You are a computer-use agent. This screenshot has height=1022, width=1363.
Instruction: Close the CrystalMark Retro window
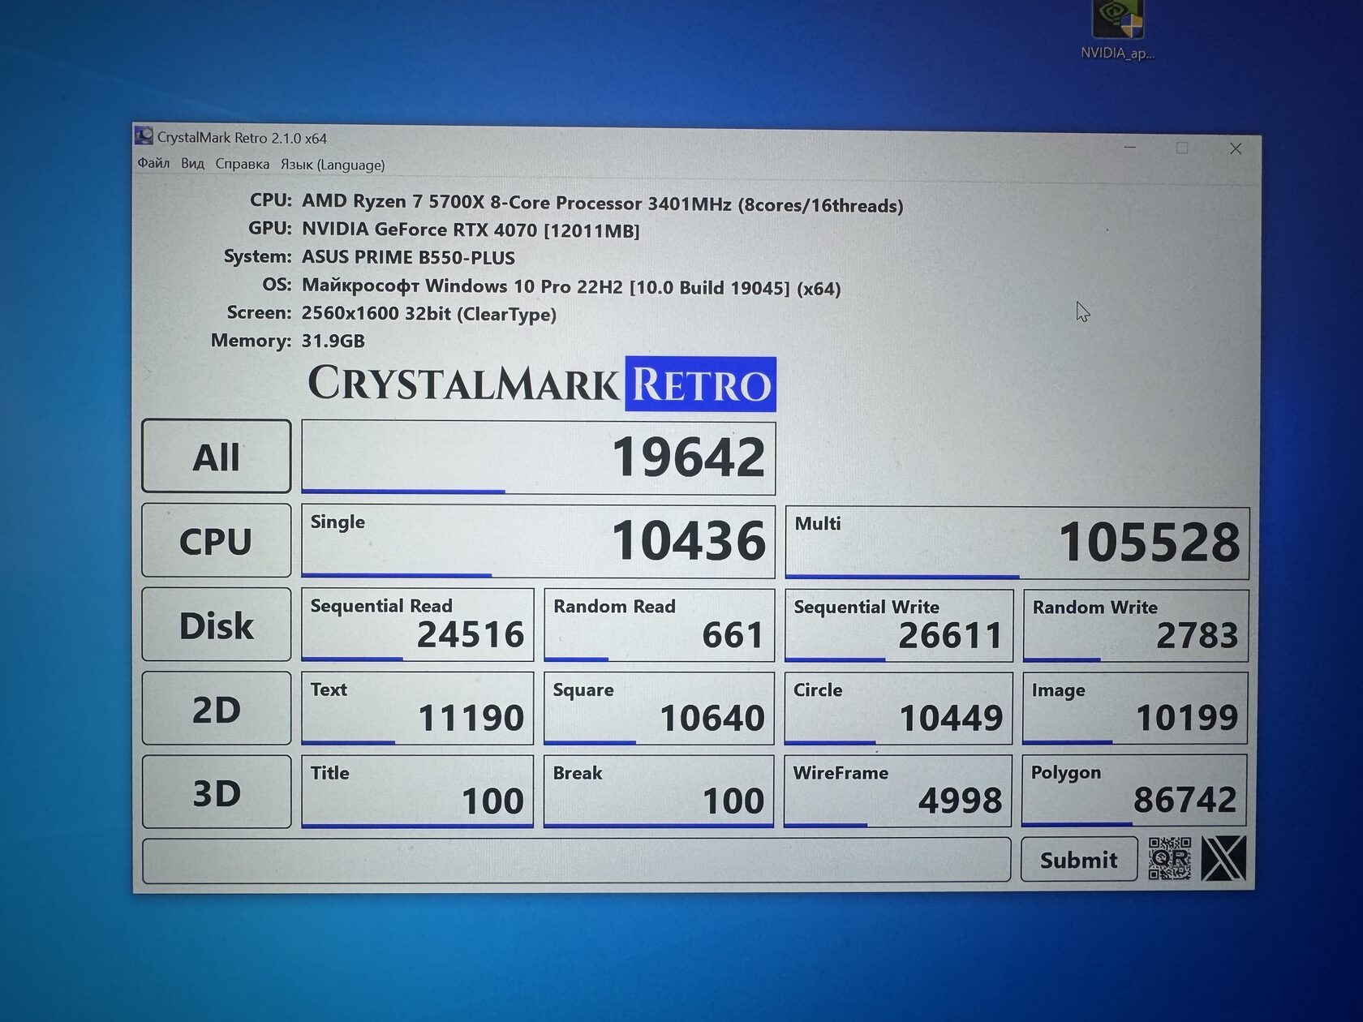pyautogui.click(x=1236, y=148)
